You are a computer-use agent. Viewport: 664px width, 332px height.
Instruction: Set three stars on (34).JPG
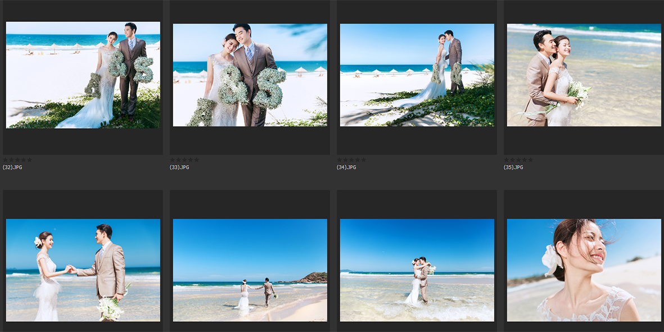point(351,160)
